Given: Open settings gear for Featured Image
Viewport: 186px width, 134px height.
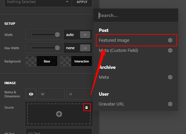Looking at the screenshot, I should [170, 40].
